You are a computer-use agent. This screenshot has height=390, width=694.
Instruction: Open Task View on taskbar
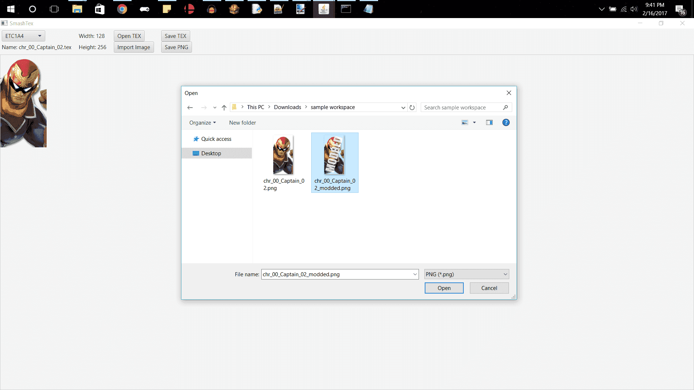54,9
